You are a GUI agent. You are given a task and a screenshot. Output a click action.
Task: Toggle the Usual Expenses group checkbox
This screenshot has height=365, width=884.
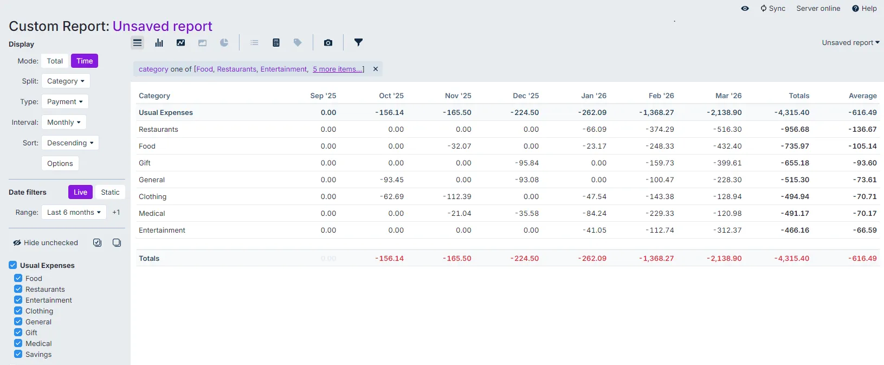tap(13, 265)
